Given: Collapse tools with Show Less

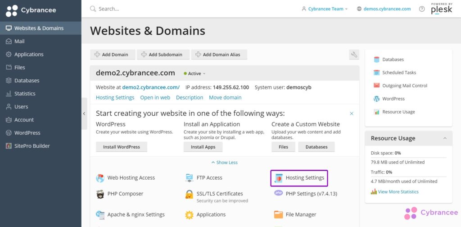Looking at the screenshot, I should (225, 162).
